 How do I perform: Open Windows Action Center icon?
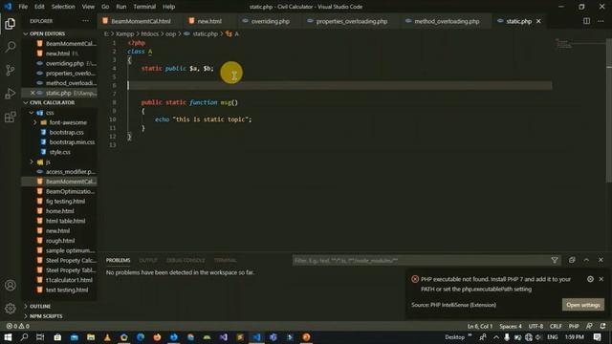pyautogui.click(x=597, y=337)
